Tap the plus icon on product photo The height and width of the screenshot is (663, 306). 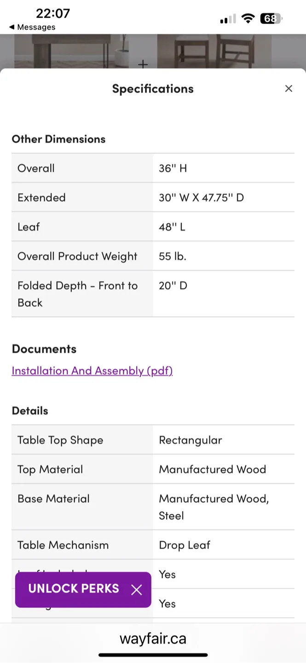point(143,64)
